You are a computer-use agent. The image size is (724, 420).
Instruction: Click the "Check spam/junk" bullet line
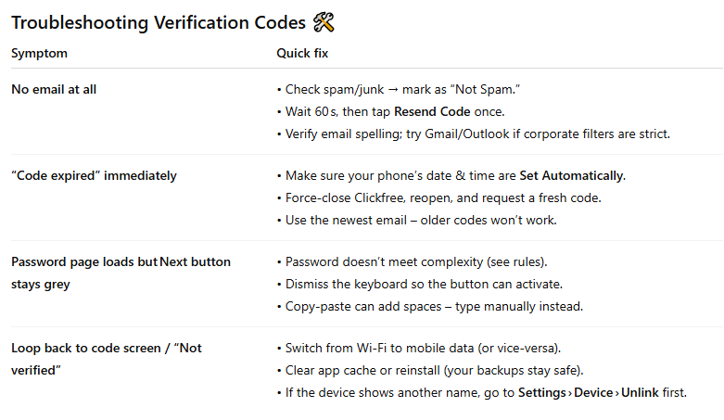click(x=399, y=89)
